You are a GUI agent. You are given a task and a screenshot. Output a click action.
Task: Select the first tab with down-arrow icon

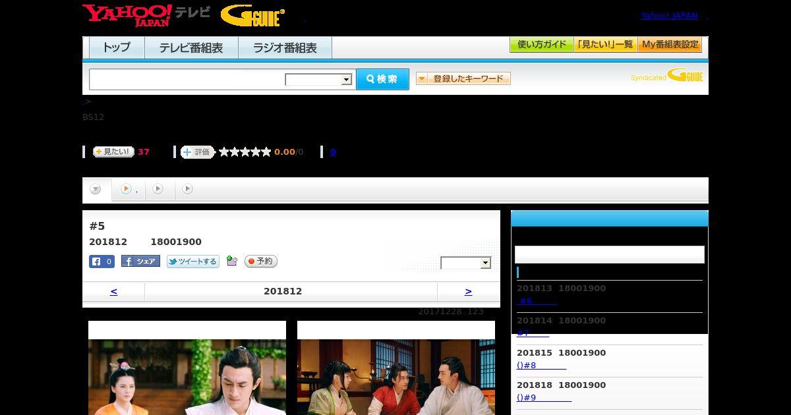coord(96,189)
